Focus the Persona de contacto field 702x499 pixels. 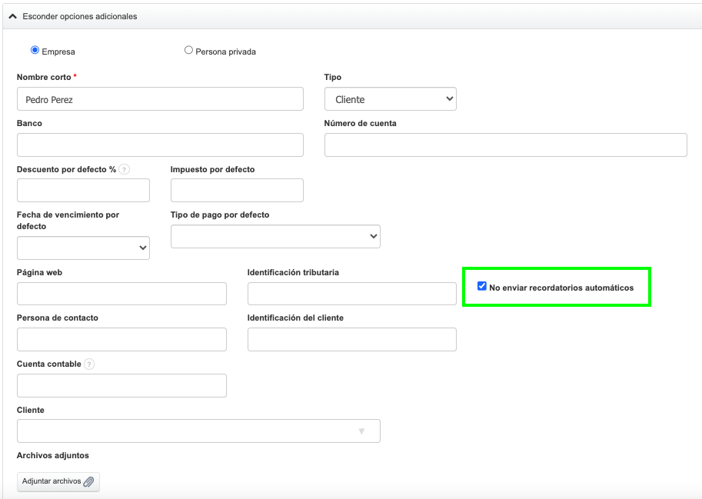pos(121,339)
